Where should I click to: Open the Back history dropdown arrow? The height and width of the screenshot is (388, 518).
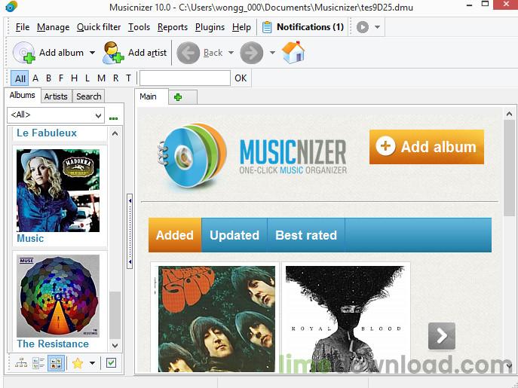[231, 53]
